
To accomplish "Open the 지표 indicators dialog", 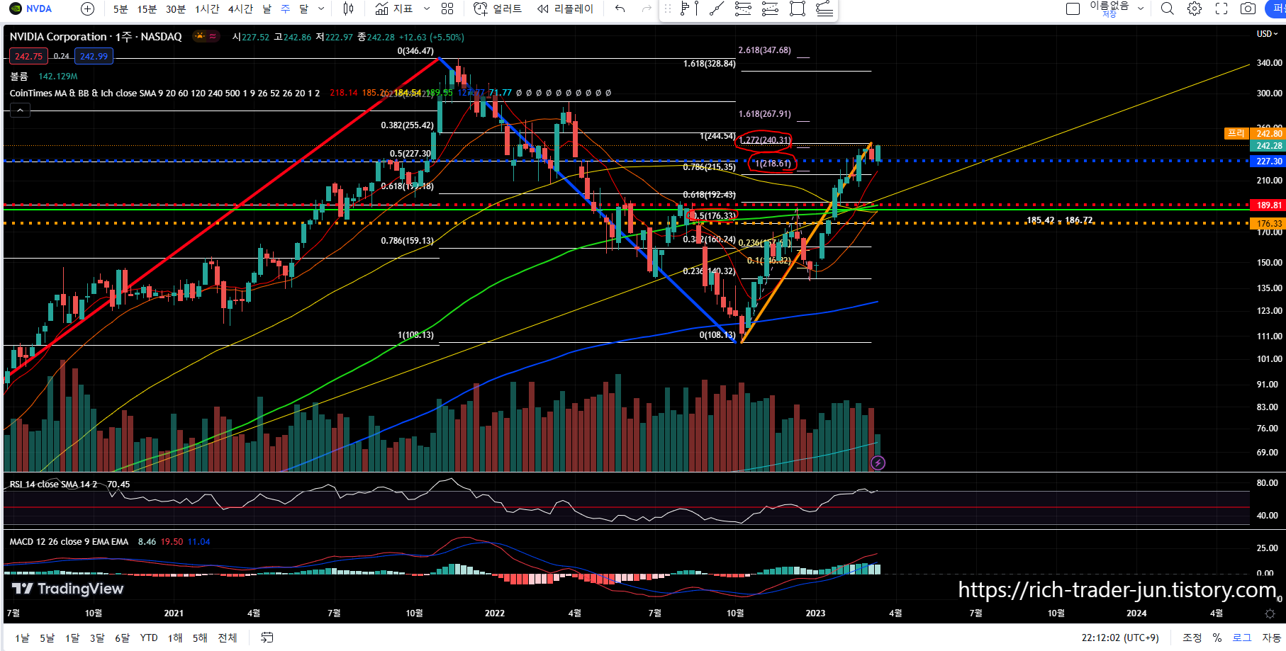I will tap(394, 9).
